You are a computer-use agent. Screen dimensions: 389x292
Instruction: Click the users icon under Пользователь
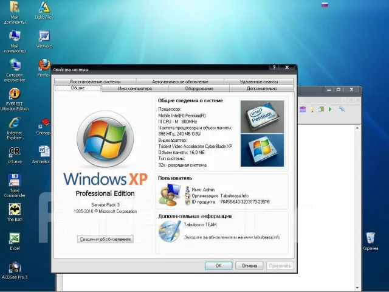pyautogui.click(x=170, y=195)
